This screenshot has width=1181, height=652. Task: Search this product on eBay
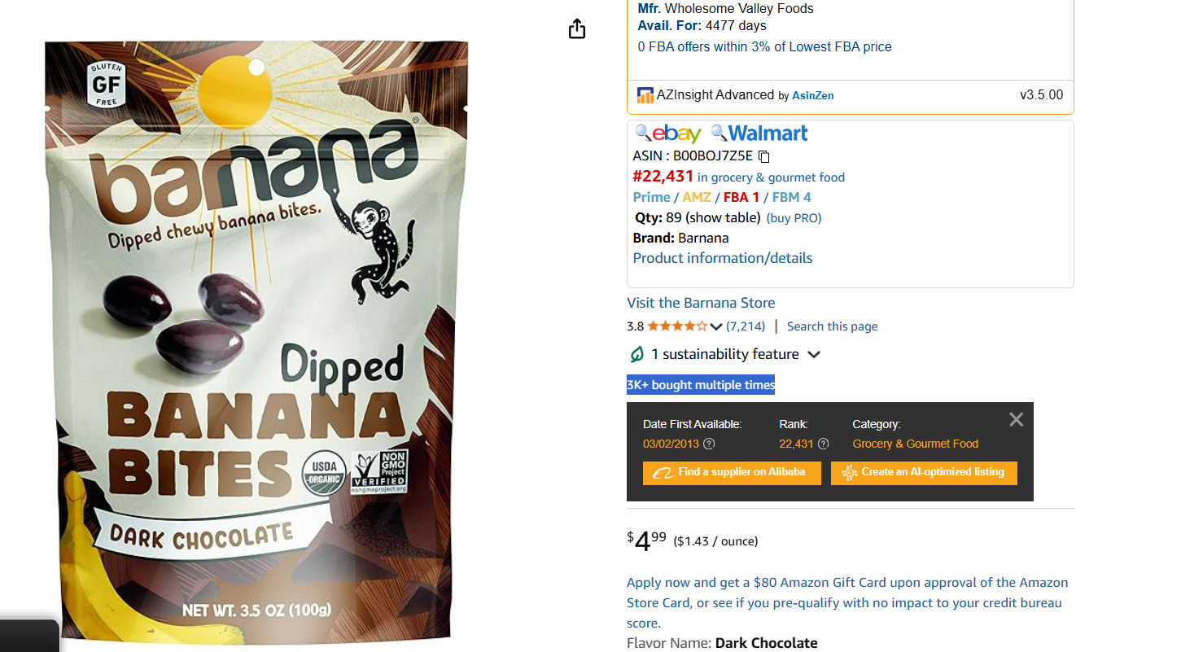coord(668,133)
